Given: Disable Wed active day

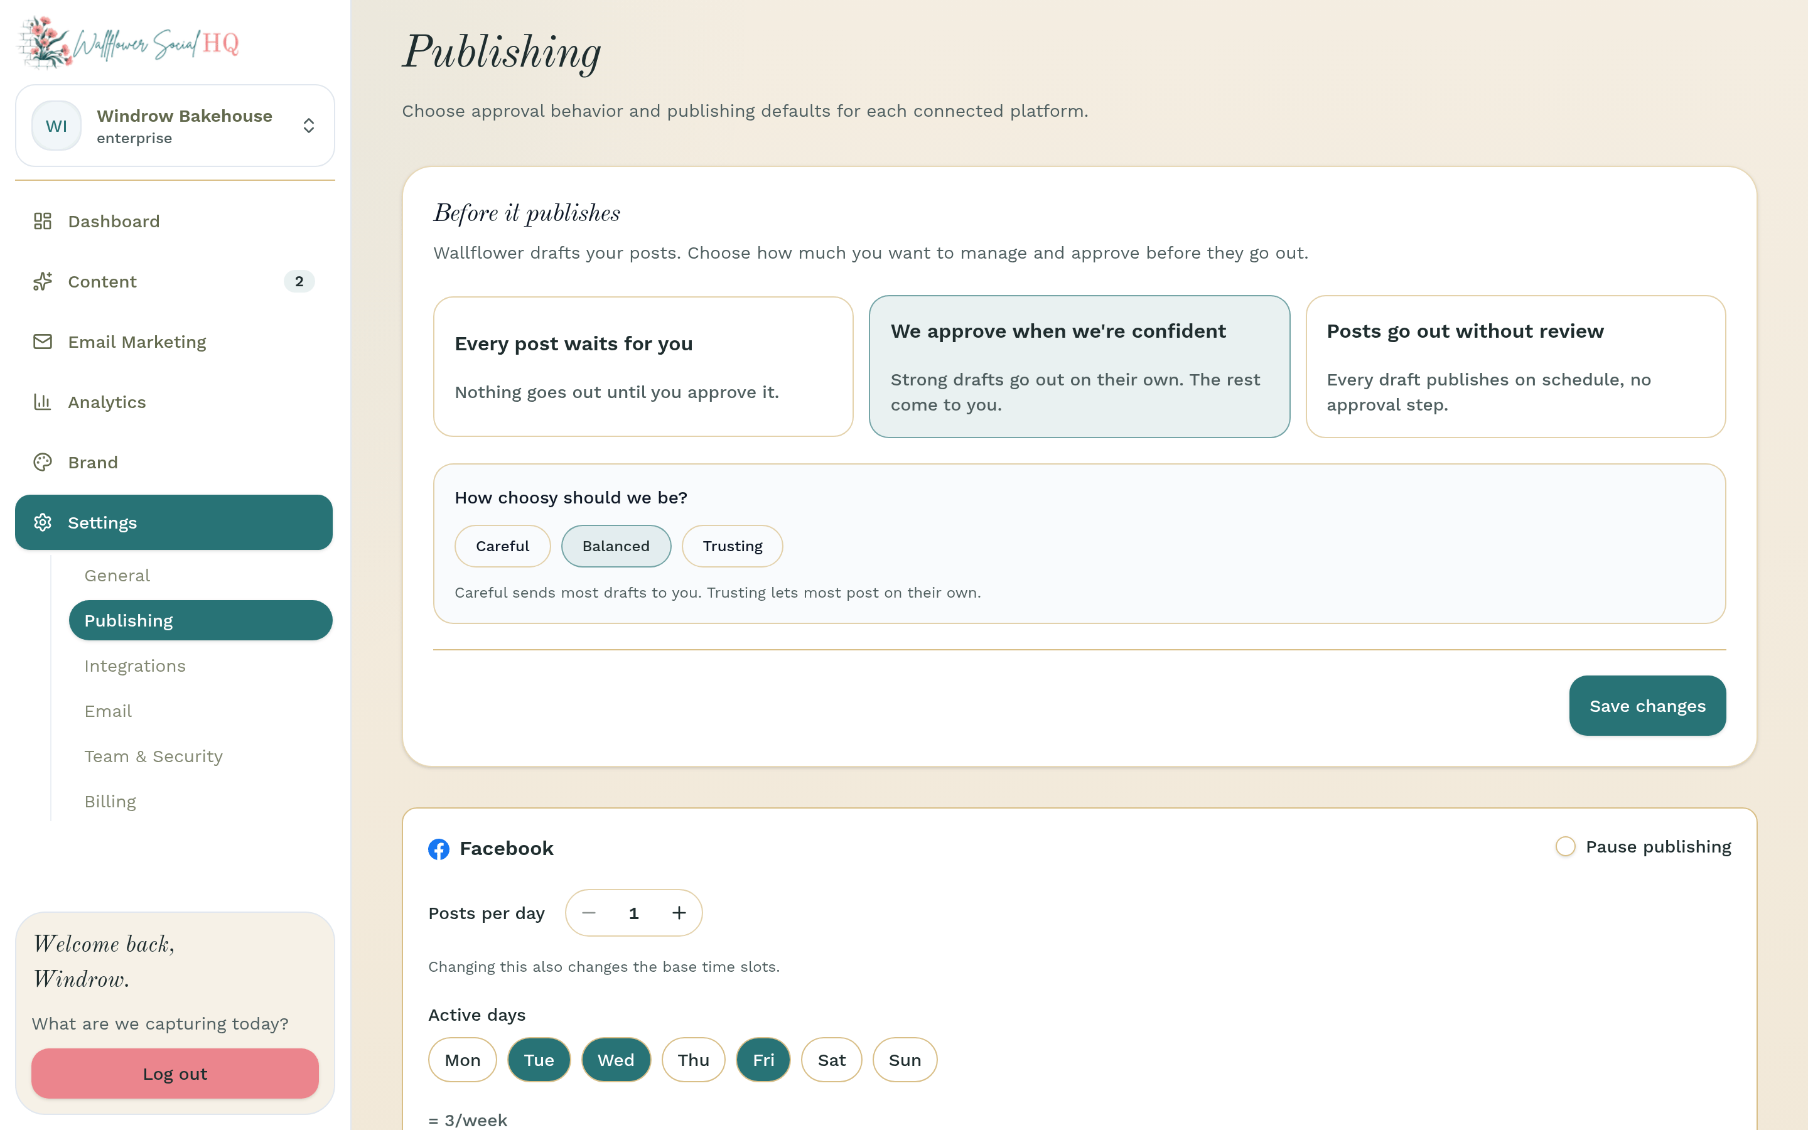Looking at the screenshot, I should [x=616, y=1060].
